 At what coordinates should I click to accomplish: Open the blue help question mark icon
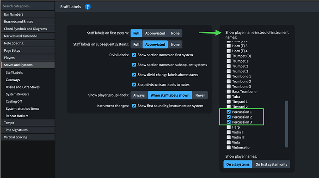pyautogui.click(x=87, y=7)
